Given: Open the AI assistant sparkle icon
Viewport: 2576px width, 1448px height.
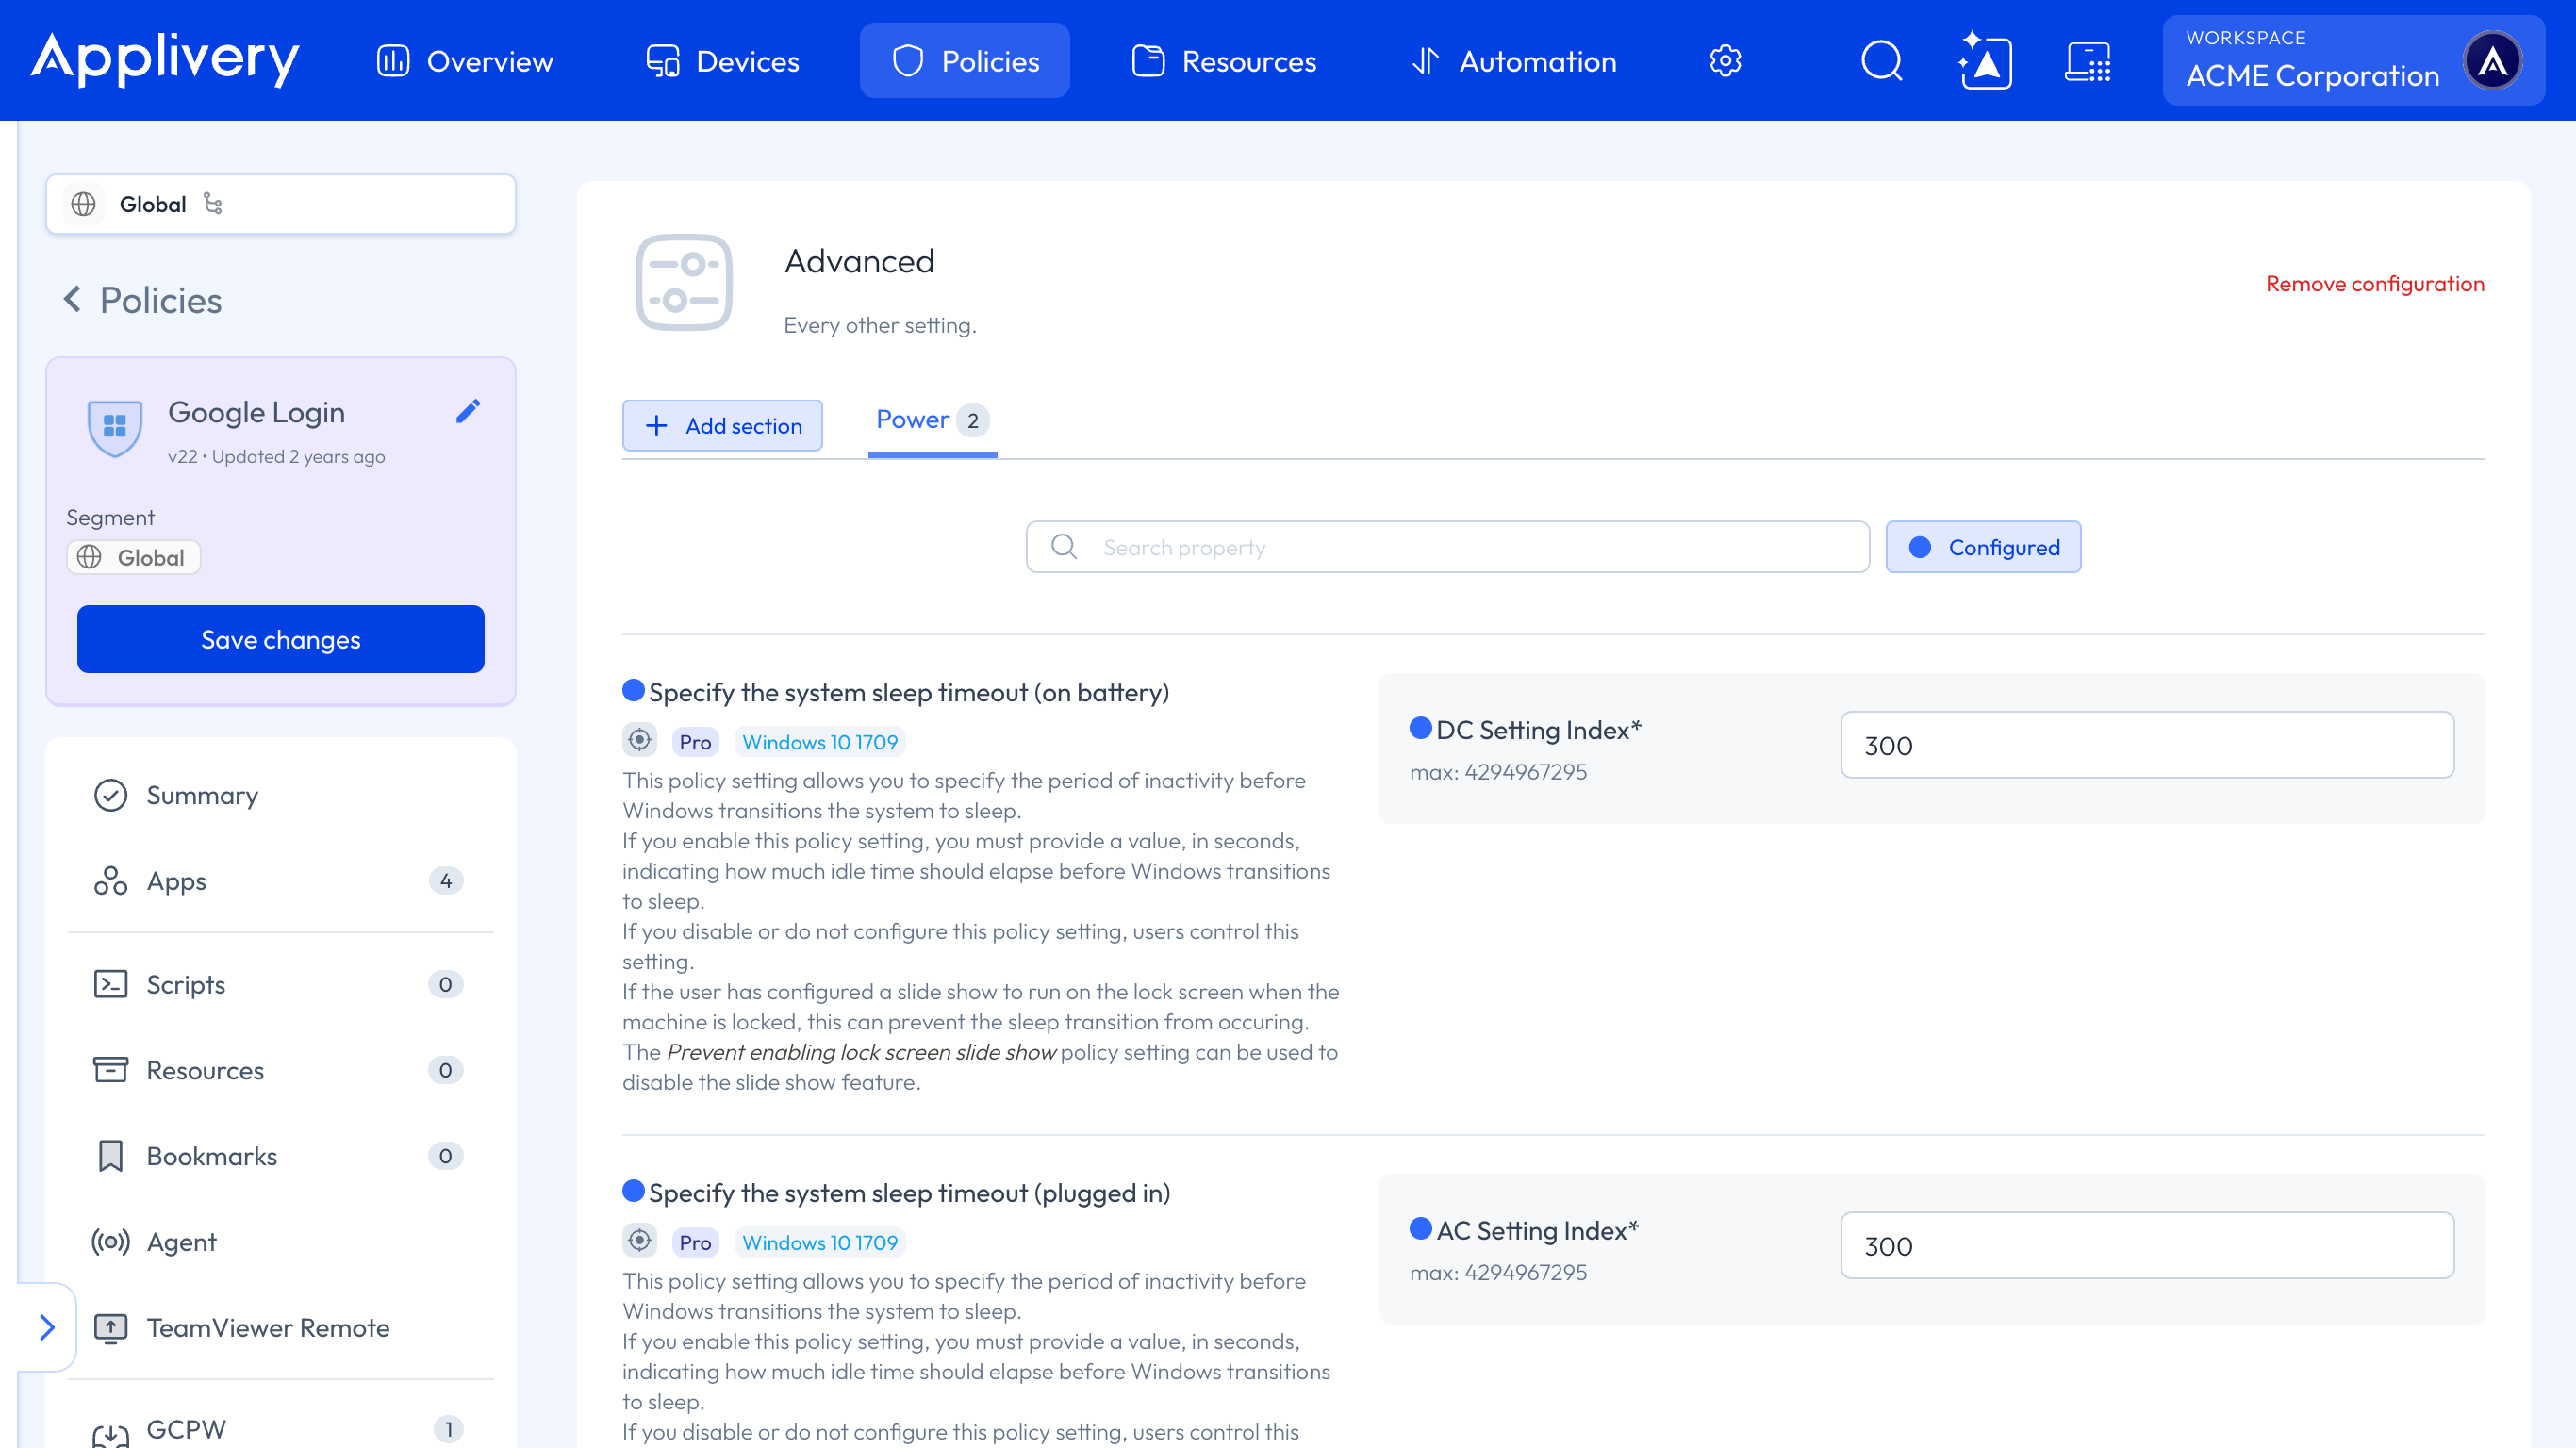Looking at the screenshot, I should (1985, 61).
